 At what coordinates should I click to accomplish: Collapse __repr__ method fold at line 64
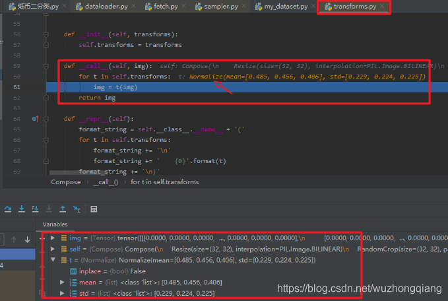pos(46,119)
